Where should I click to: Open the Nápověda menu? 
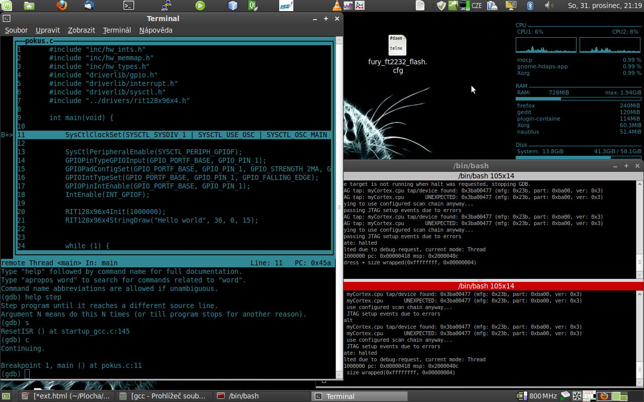(155, 30)
